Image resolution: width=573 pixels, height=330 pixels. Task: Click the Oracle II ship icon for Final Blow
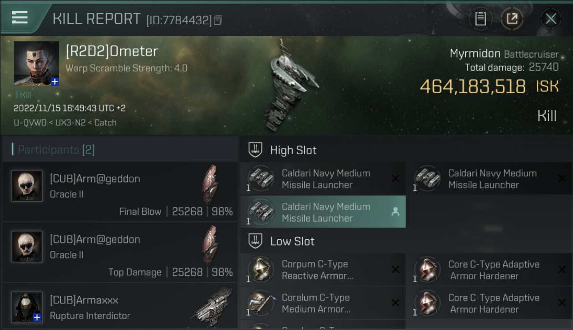pos(210,185)
